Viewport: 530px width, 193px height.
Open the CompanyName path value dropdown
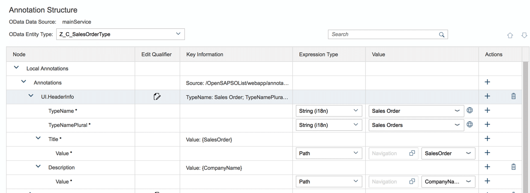tap(468, 181)
